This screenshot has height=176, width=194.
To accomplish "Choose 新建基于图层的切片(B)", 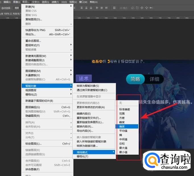I will pyautogui.click(x=47, y=101).
